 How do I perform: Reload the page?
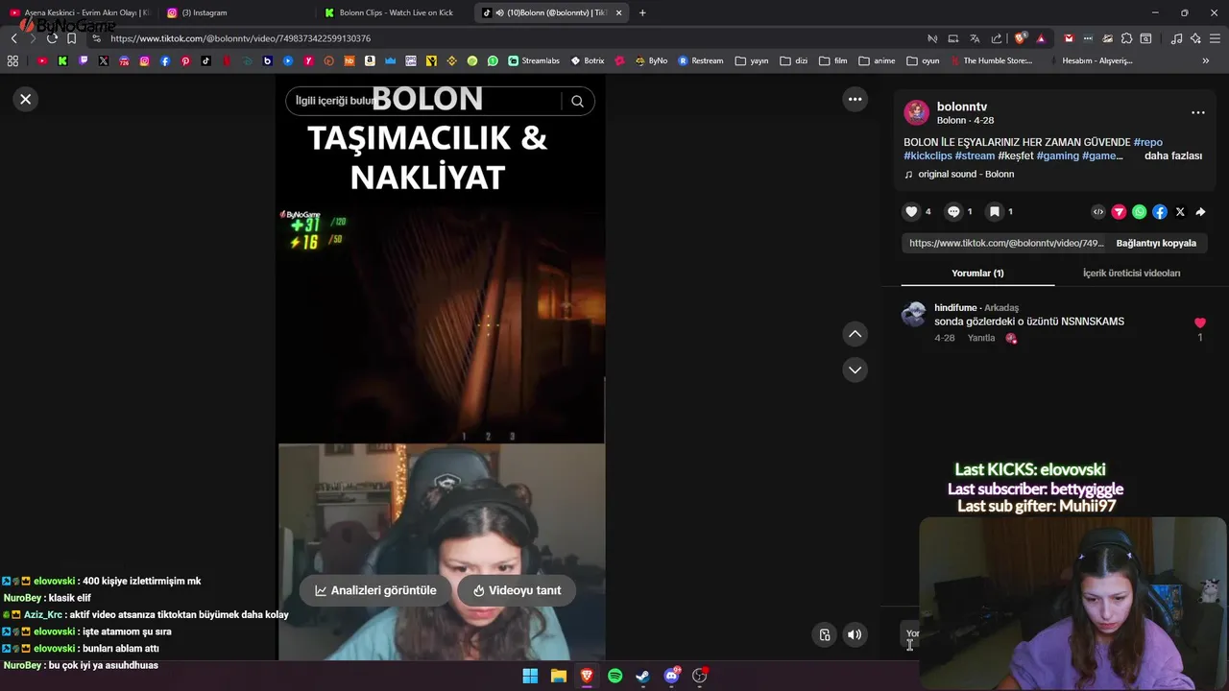tap(52, 38)
